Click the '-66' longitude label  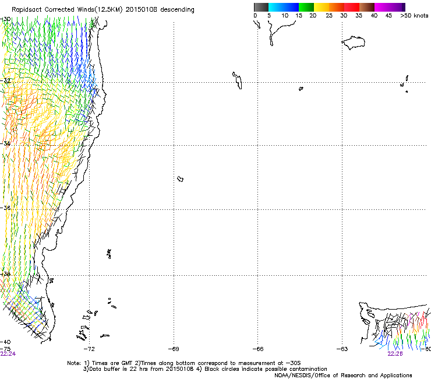(258, 349)
